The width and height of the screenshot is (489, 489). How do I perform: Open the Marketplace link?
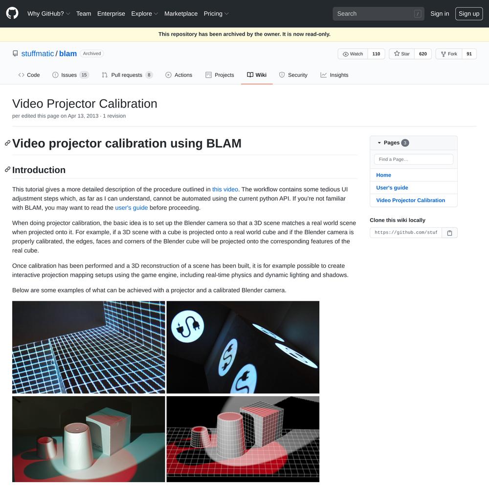pos(181,14)
